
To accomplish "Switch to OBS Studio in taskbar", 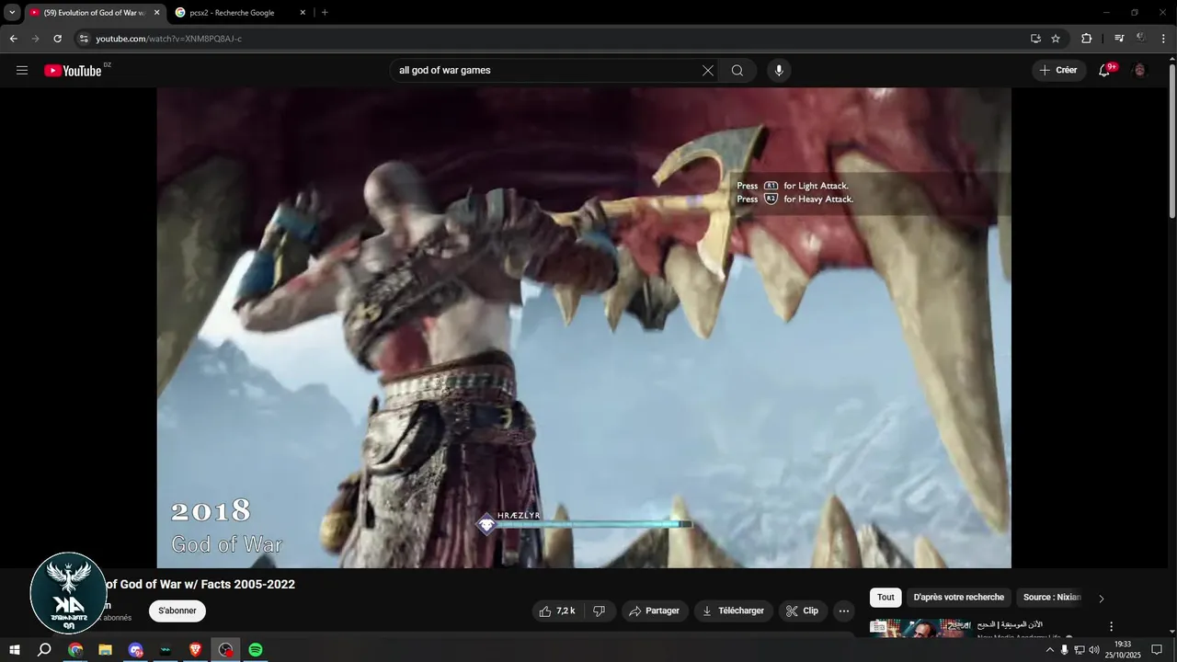I will point(226,650).
